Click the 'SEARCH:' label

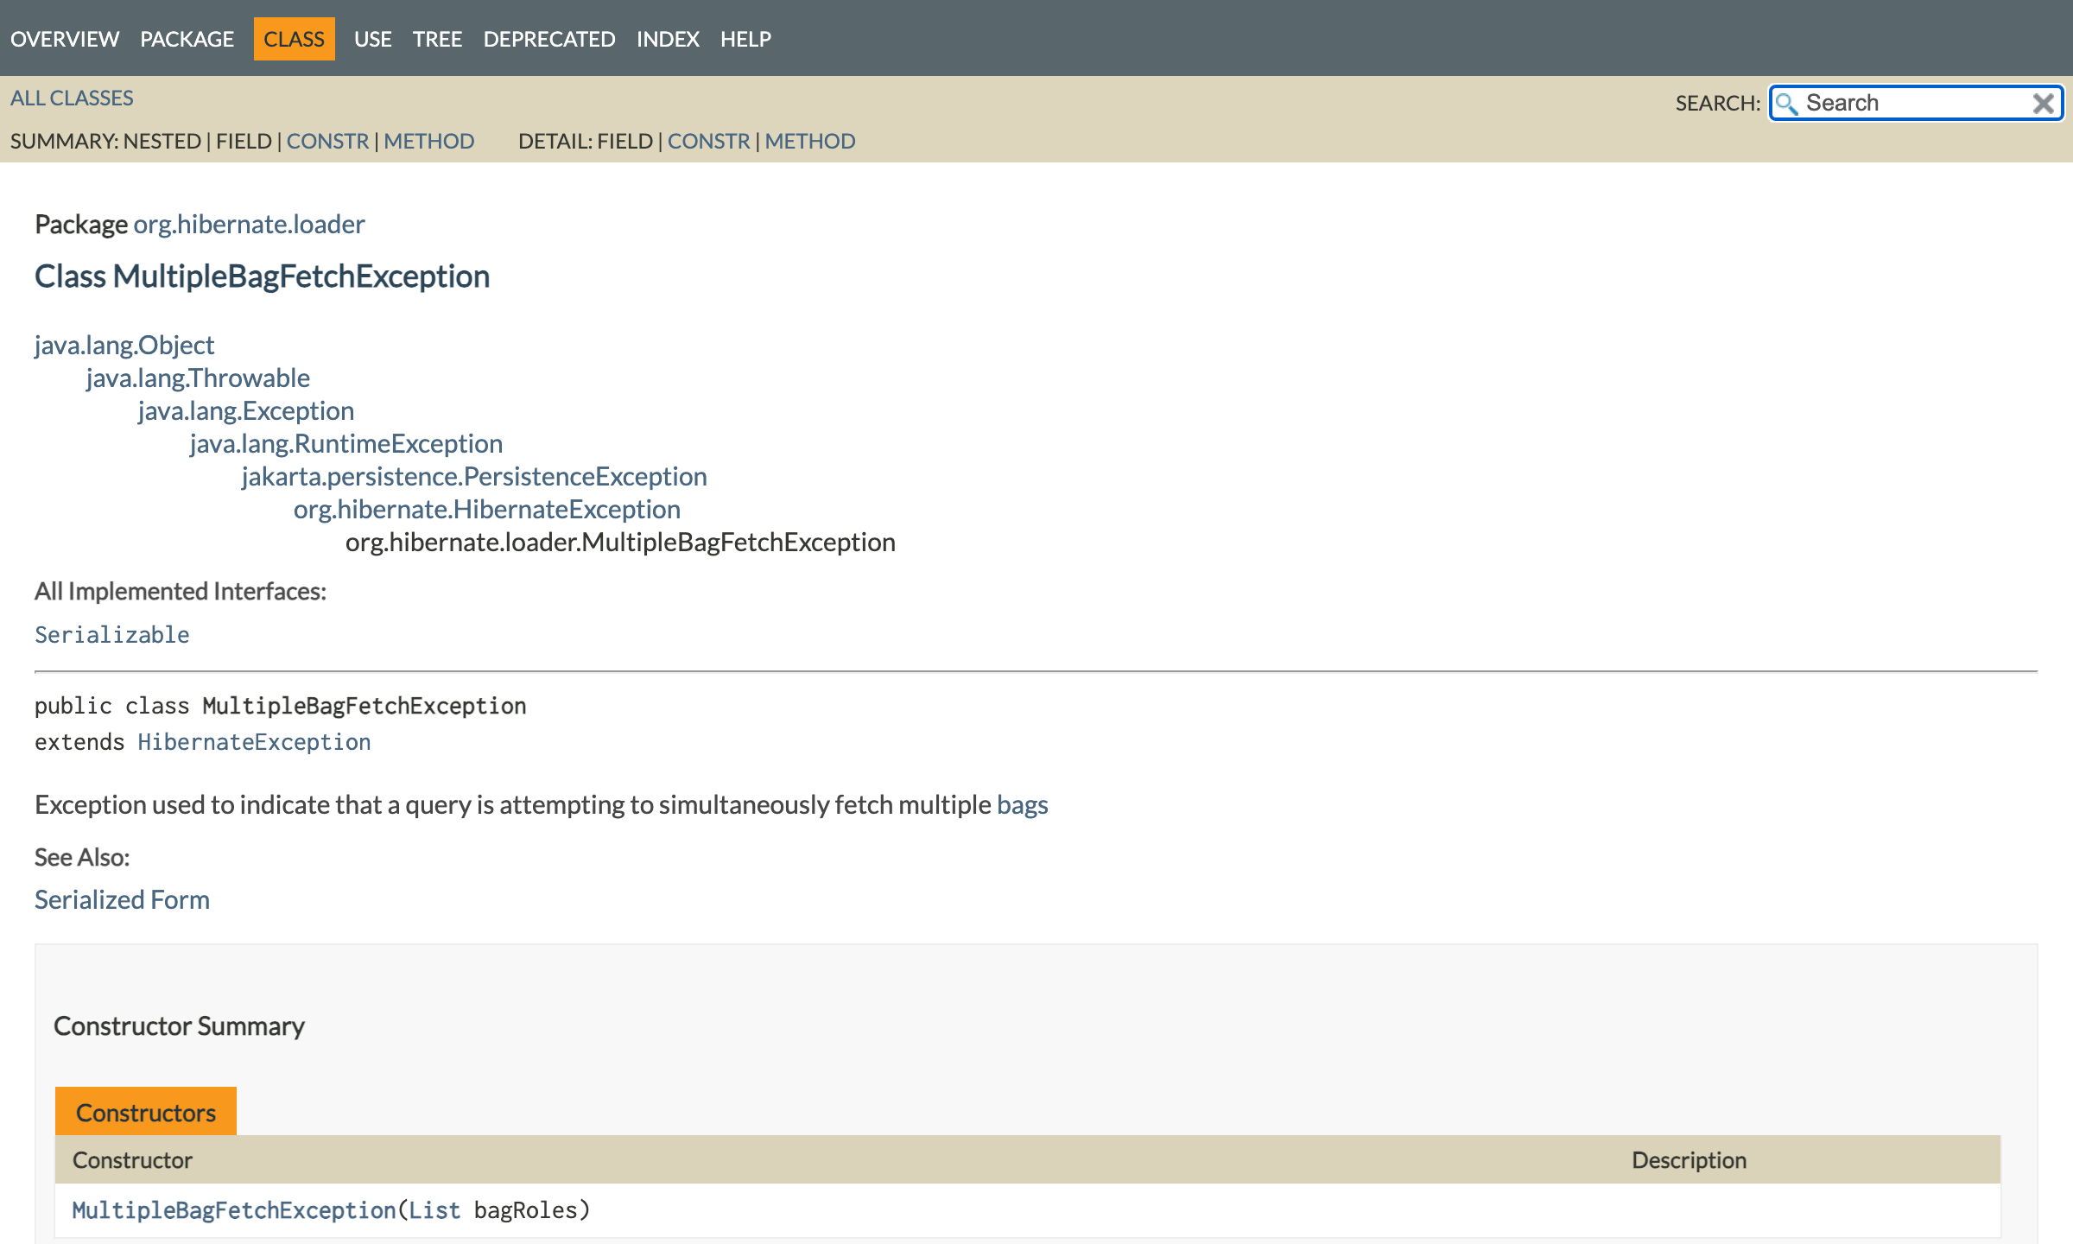click(1718, 104)
